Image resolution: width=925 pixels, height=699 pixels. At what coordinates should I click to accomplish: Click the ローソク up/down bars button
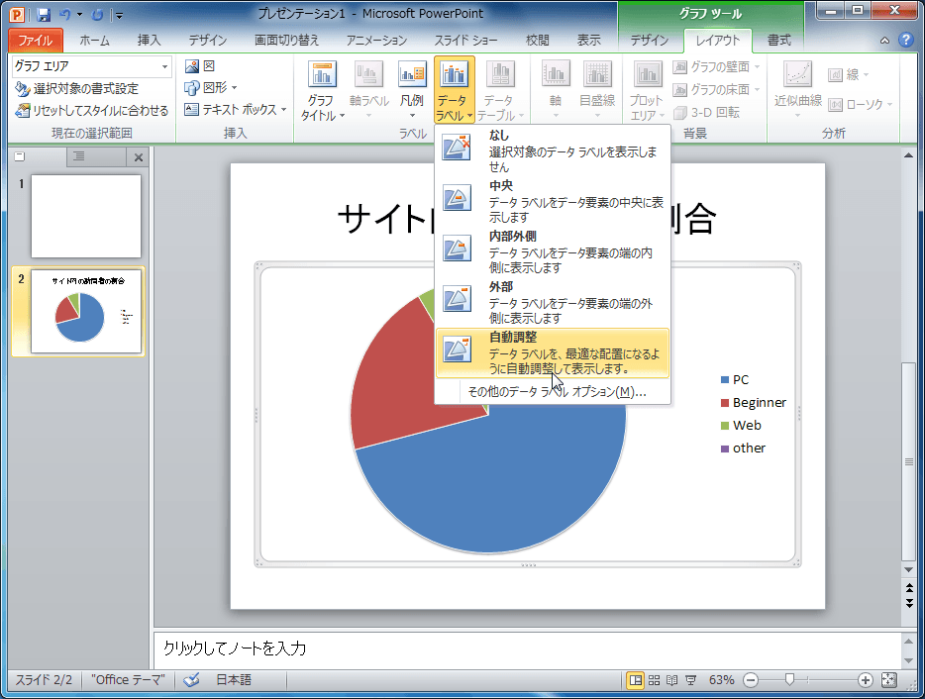860,104
